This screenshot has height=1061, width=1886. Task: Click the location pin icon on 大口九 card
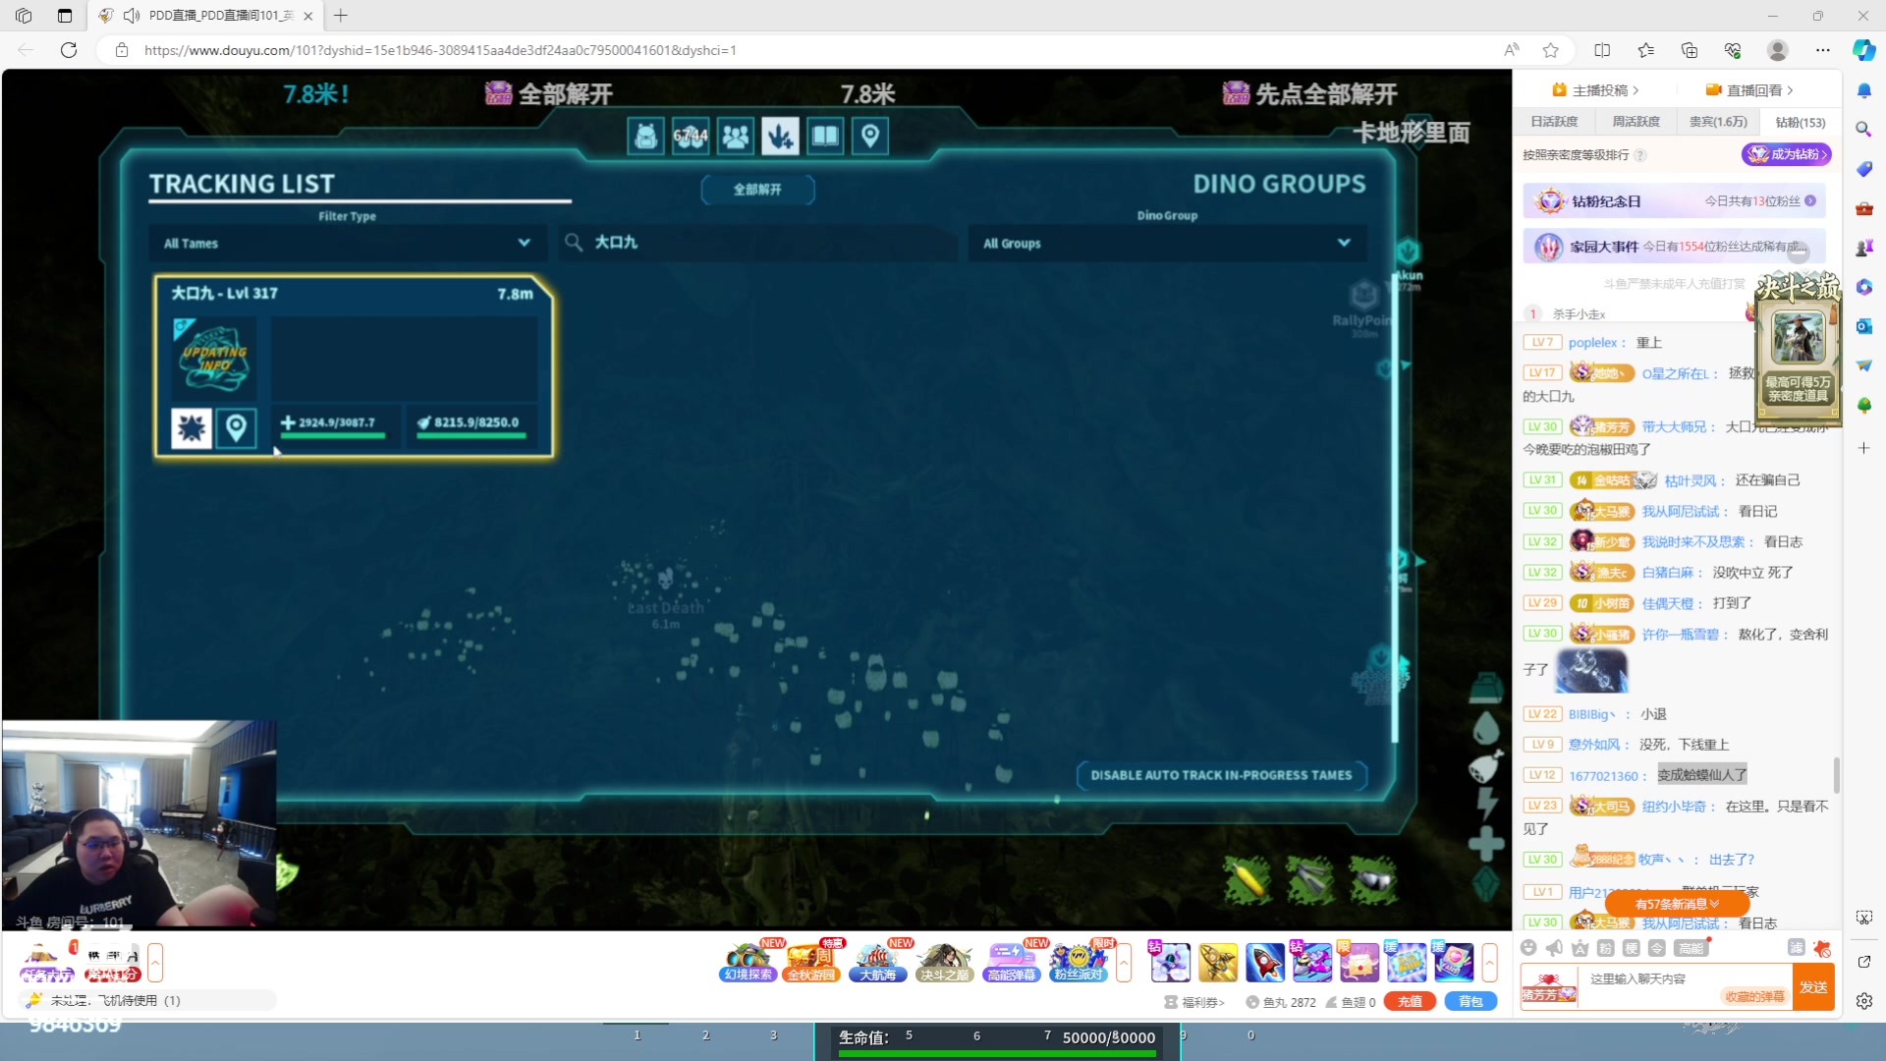tap(236, 427)
